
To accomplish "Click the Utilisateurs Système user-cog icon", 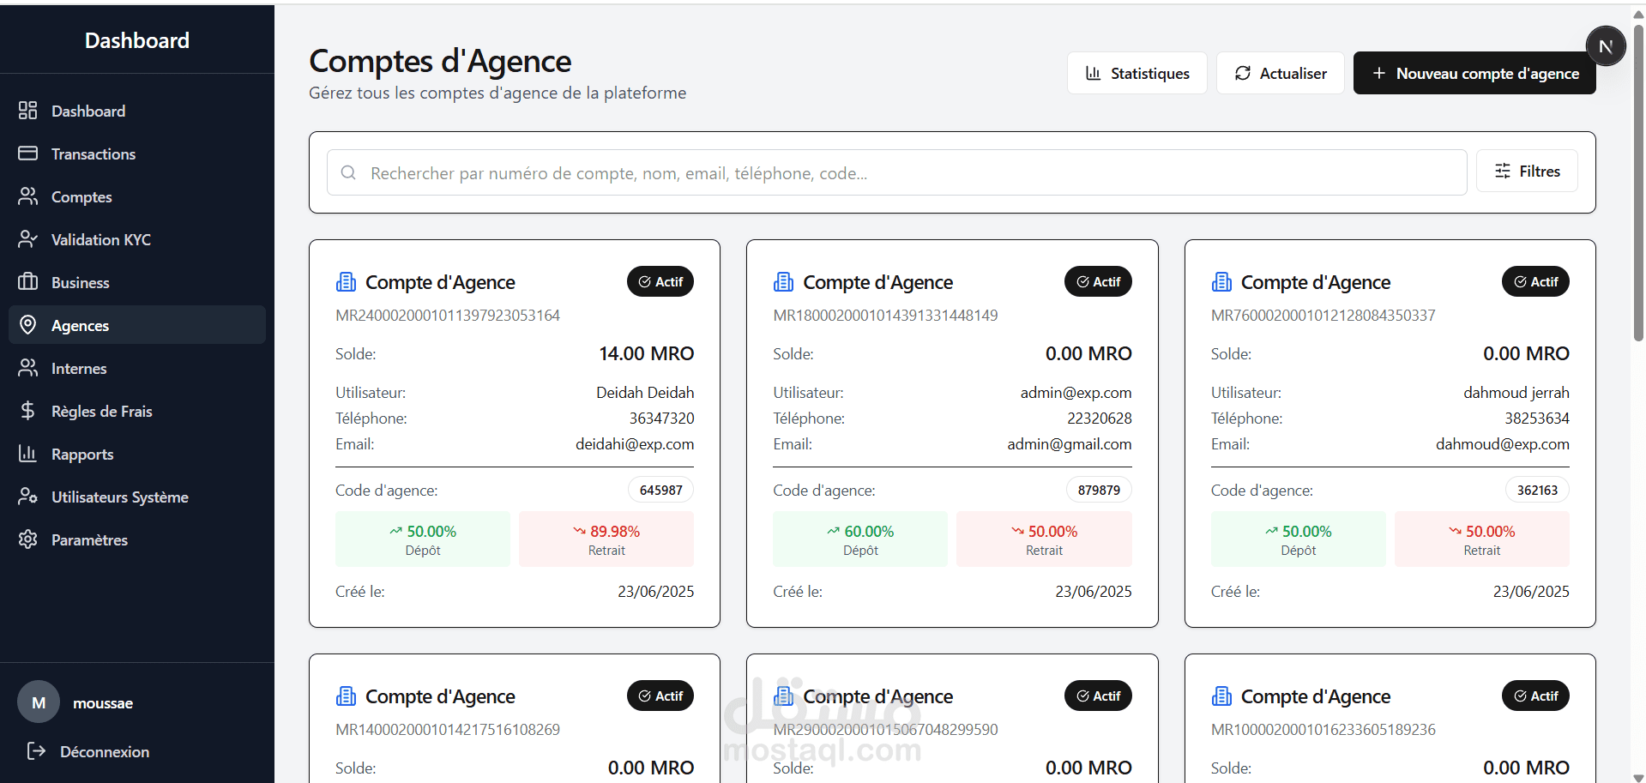I will coord(28,497).
